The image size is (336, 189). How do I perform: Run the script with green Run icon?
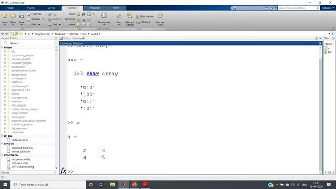[x=119, y=15]
